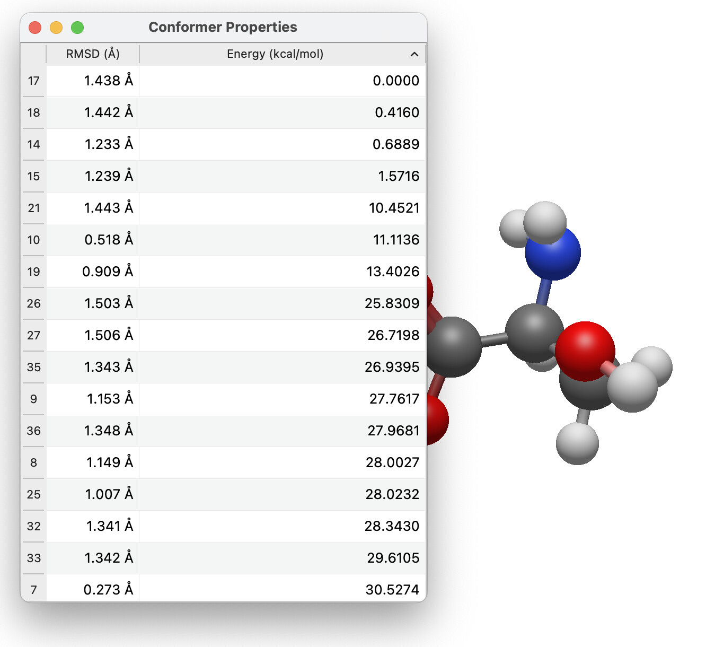Click energy cell 1.5716

(x=283, y=176)
